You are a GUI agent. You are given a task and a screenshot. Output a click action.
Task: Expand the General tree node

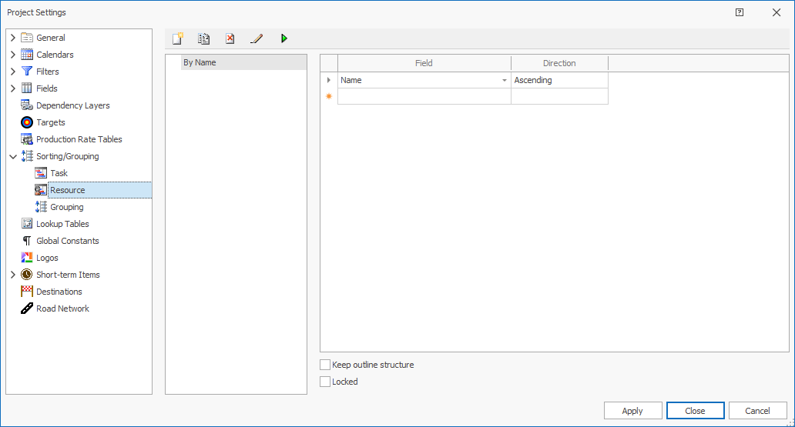pos(13,38)
